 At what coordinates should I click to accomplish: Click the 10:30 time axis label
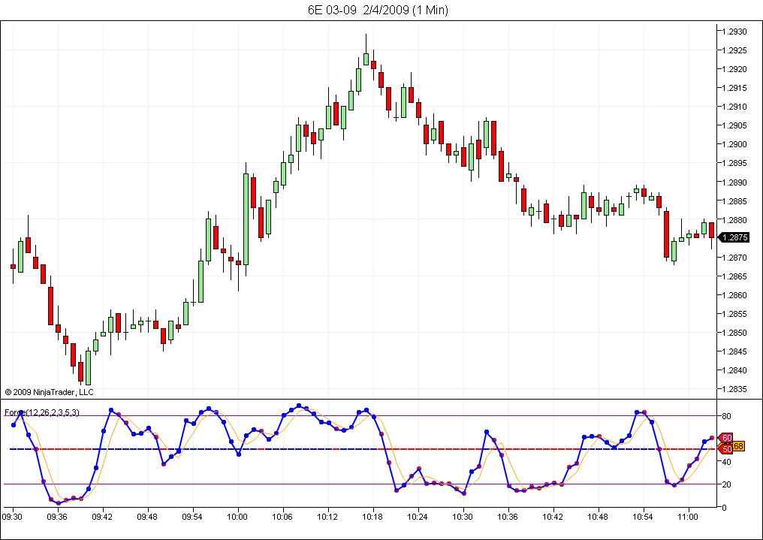[463, 517]
